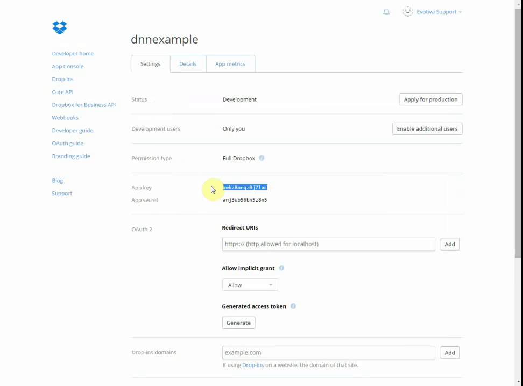This screenshot has width=523, height=386.
Task: Open the Support sidebar link
Action: (62, 194)
